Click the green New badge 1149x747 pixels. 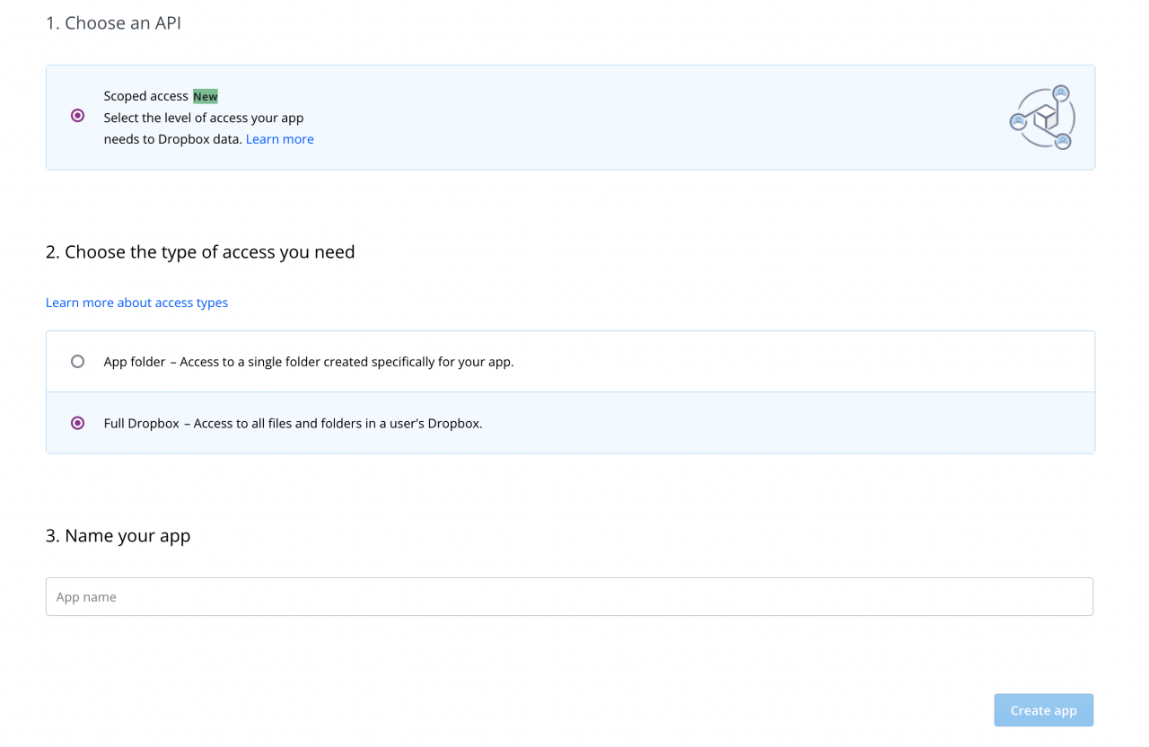(206, 96)
